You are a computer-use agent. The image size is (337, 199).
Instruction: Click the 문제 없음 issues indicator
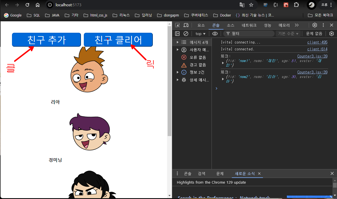click(314, 34)
